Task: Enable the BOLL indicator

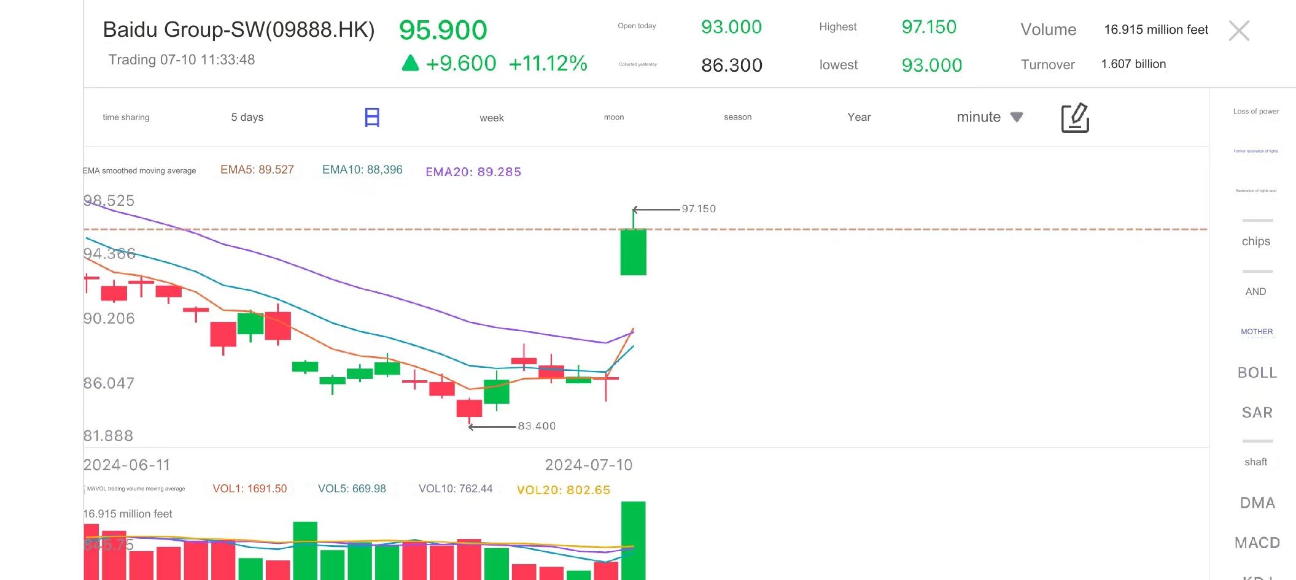Action: 1257,373
